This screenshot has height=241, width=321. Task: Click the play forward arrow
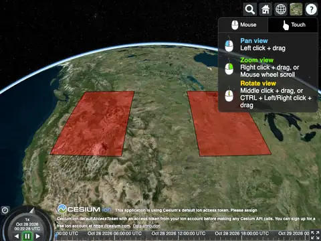(37, 236)
